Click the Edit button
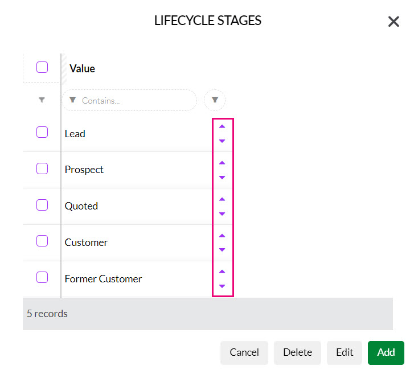 345,353
